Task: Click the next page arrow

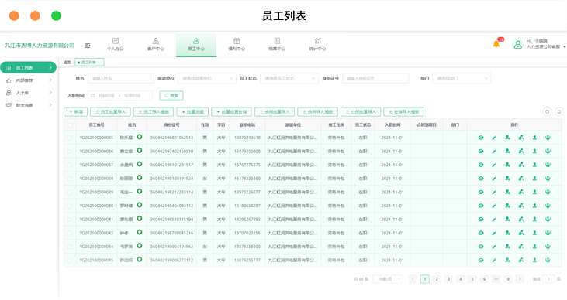Action: (520, 279)
